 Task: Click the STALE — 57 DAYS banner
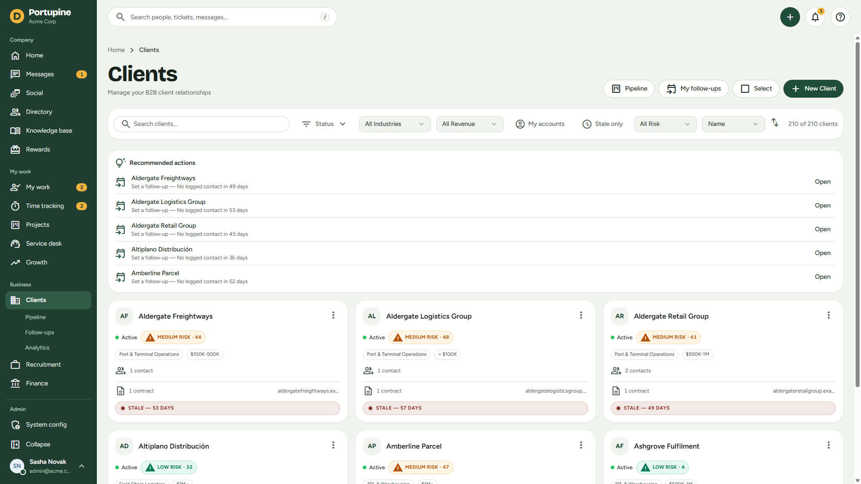point(475,408)
